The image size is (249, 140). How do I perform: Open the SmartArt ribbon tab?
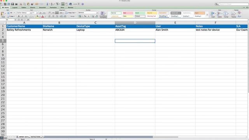coord(42,7)
